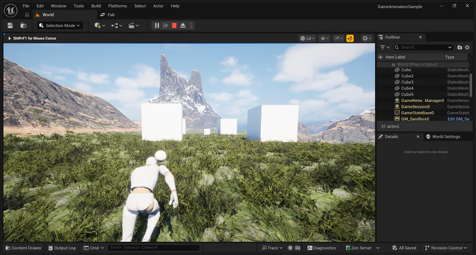Open the Platforms menu

(x=117, y=6)
